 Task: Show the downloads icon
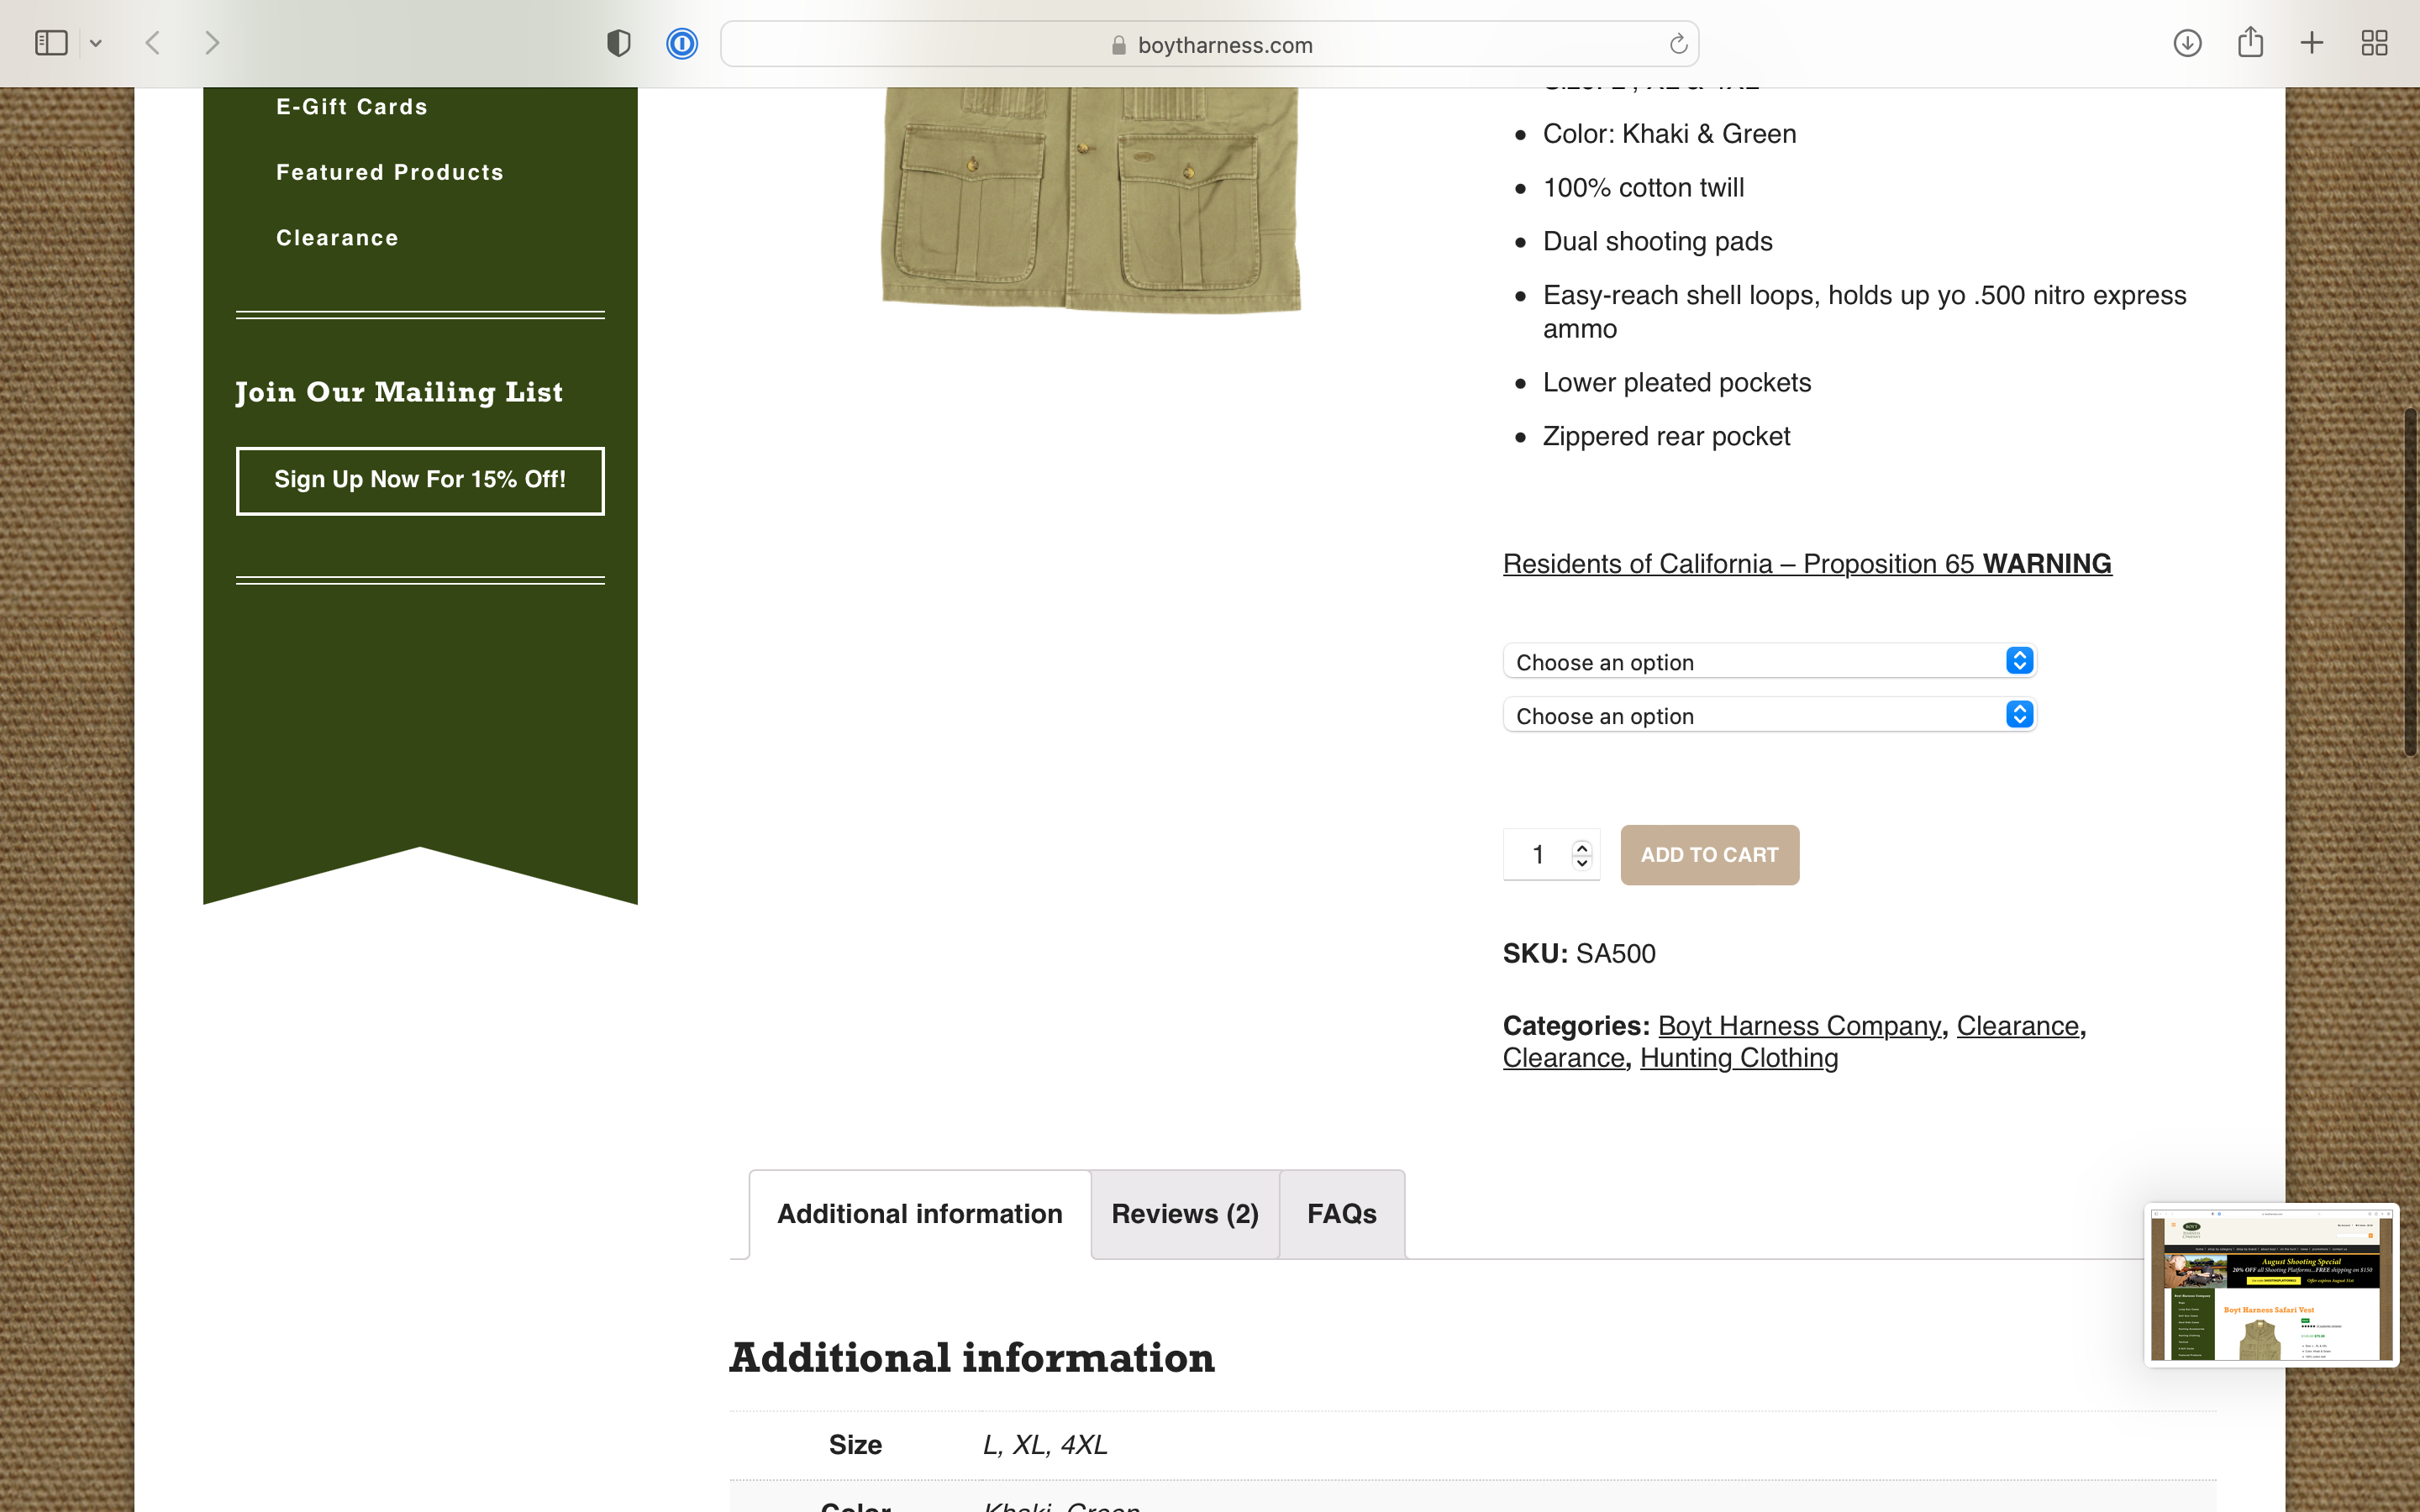(2187, 43)
